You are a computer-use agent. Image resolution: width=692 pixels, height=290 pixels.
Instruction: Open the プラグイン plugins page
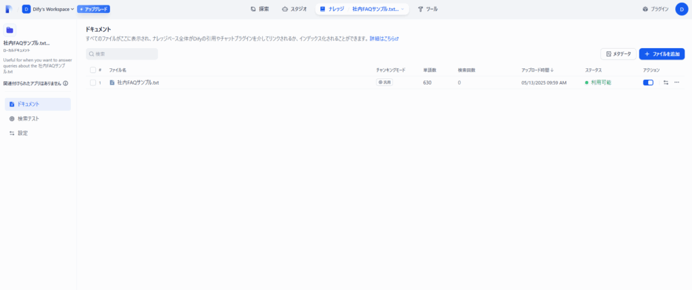coord(656,9)
